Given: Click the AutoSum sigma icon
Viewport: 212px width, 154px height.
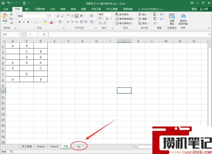Looking at the screenshot, I should point(155,14).
